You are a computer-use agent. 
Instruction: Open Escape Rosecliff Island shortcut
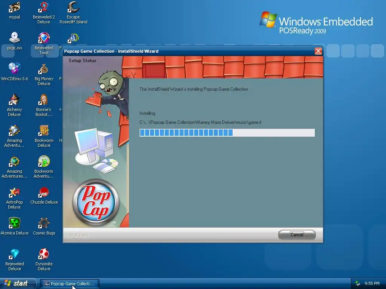[x=74, y=12]
